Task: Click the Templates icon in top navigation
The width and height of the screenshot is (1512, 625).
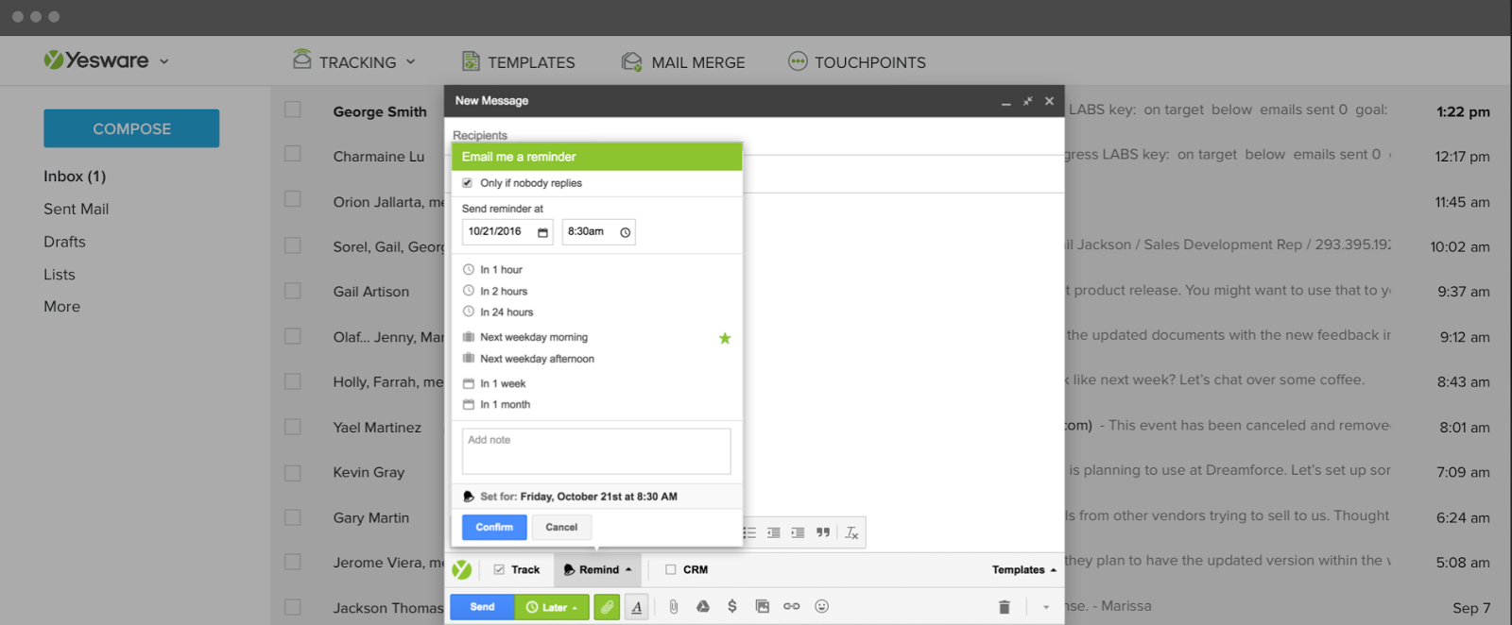Action: pos(471,61)
